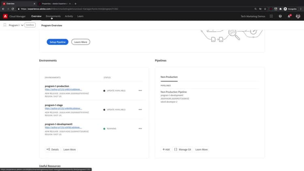Open program-1-production author URL link
The image size is (304, 171).
coord(63,90)
